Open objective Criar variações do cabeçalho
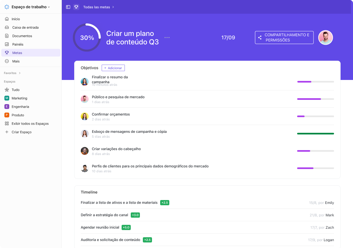Screen dimensions: 353x248 (116, 149)
